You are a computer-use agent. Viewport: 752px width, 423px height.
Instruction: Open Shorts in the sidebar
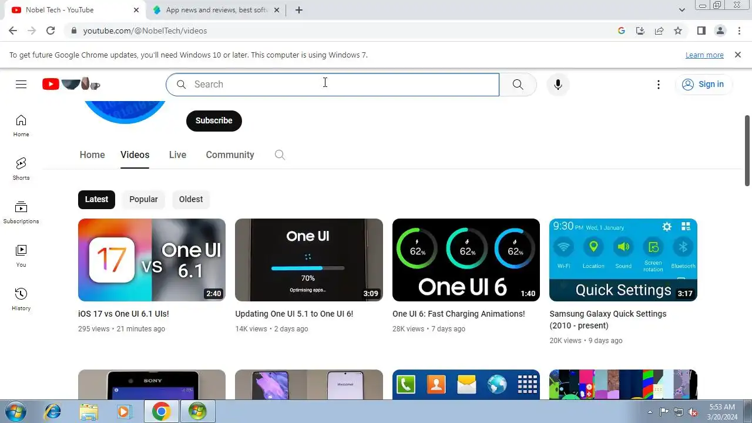(21, 169)
